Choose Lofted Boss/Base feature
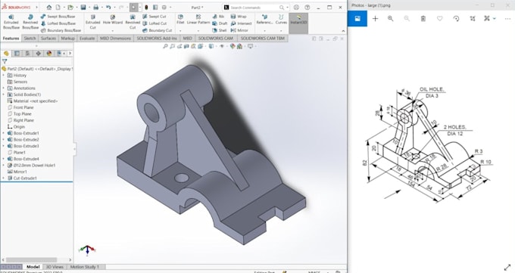This screenshot has height=273, width=515. tap(58, 23)
